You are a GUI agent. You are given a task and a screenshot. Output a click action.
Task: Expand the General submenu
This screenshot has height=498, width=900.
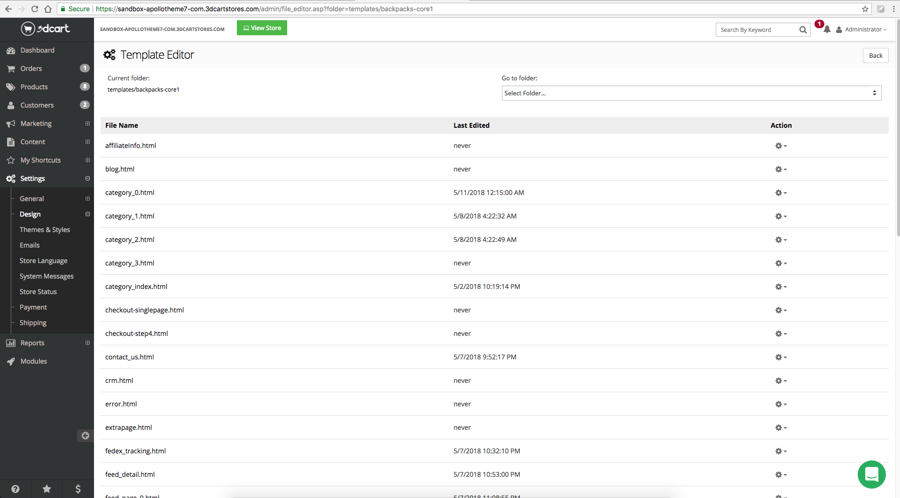[x=87, y=199]
